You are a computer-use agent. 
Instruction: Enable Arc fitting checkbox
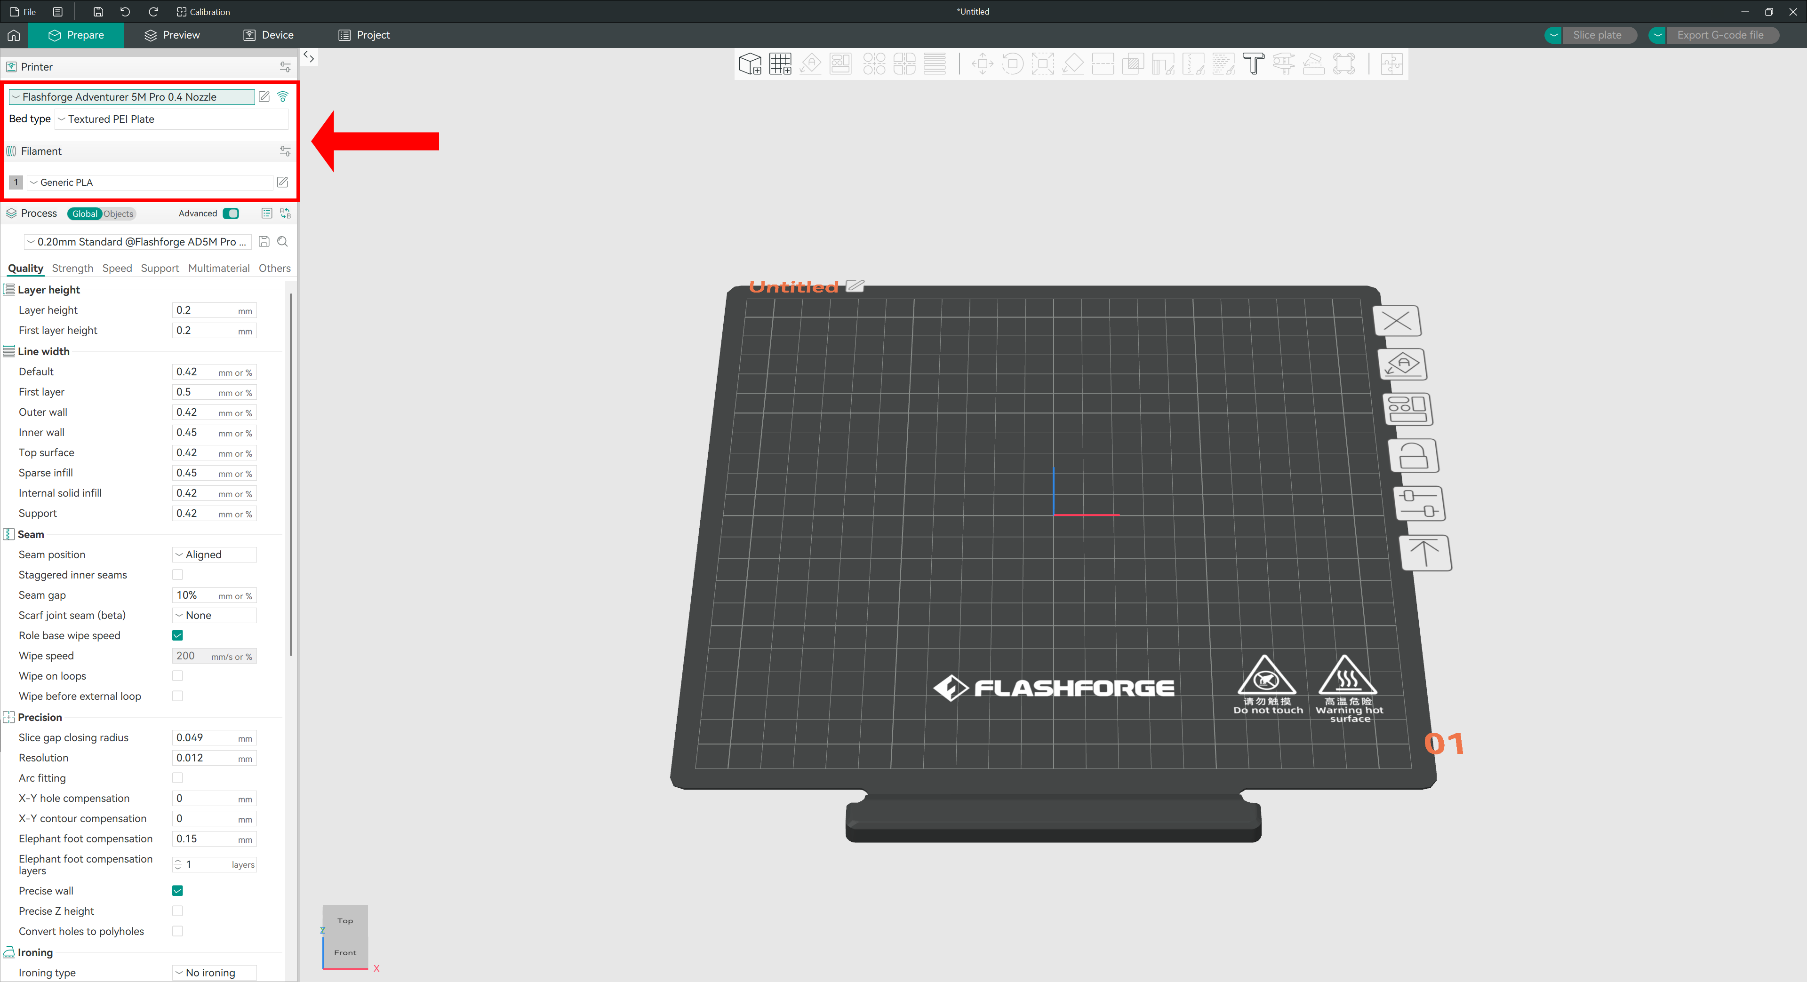(177, 778)
